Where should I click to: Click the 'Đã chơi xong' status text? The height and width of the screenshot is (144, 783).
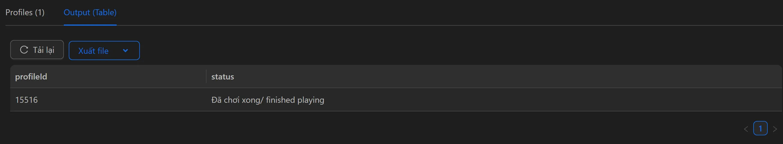pos(236,100)
